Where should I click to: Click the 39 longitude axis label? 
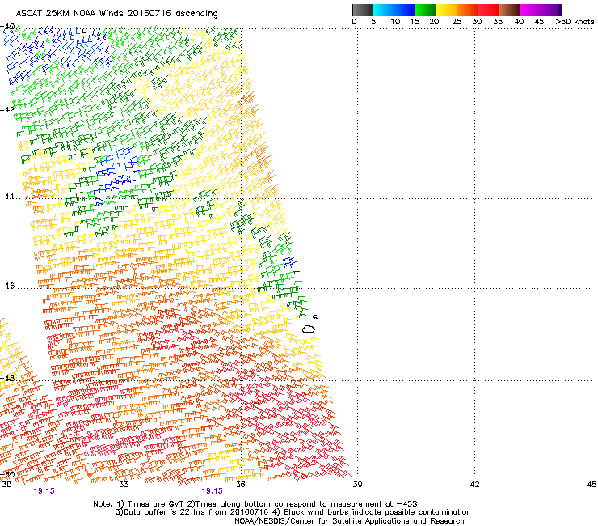357,485
